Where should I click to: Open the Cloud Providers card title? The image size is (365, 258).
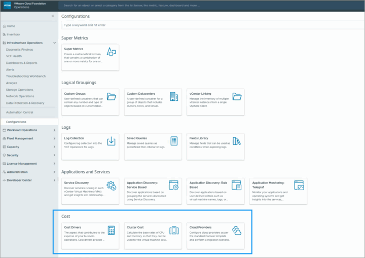click(x=200, y=227)
